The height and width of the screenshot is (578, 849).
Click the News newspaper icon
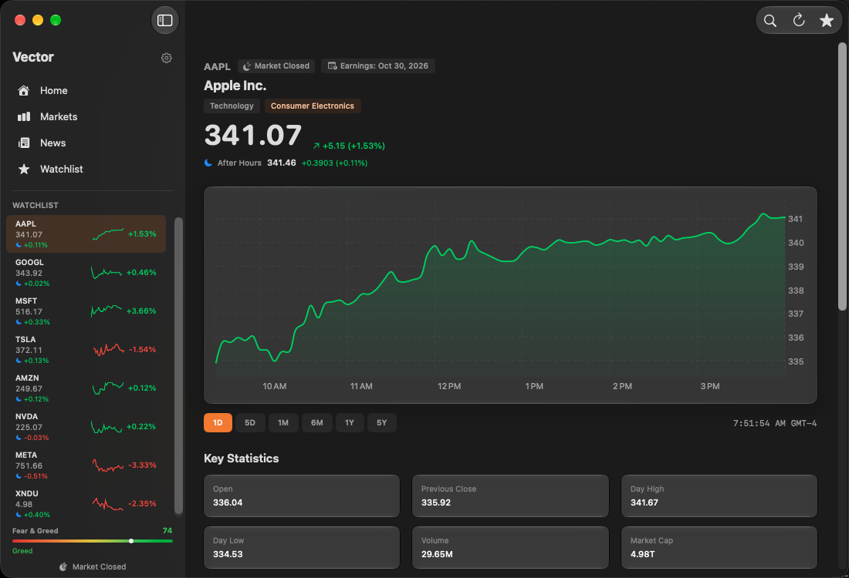click(24, 143)
